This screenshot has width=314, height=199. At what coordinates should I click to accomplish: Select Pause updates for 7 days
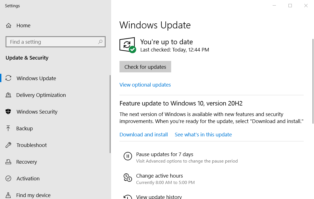[x=165, y=154]
